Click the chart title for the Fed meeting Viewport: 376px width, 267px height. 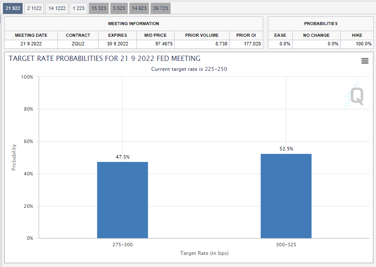[105, 59]
